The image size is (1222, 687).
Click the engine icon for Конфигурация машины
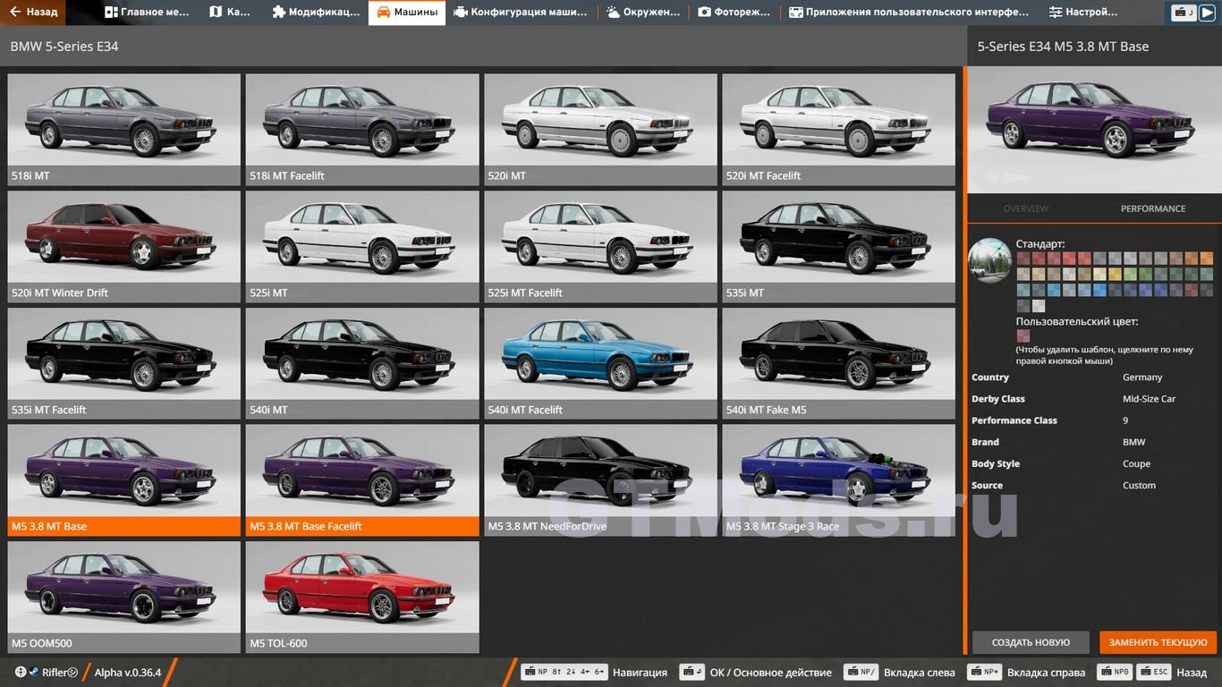pyautogui.click(x=460, y=13)
